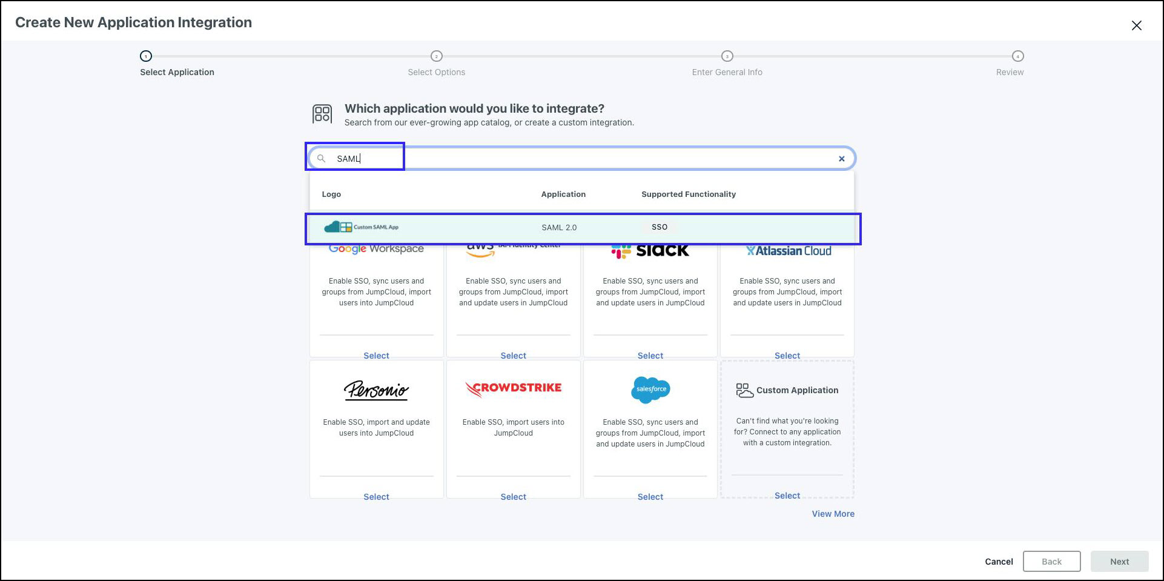Viewport: 1164px width, 581px height.
Task: Click the Custom Application card description
Action: [787, 432]
